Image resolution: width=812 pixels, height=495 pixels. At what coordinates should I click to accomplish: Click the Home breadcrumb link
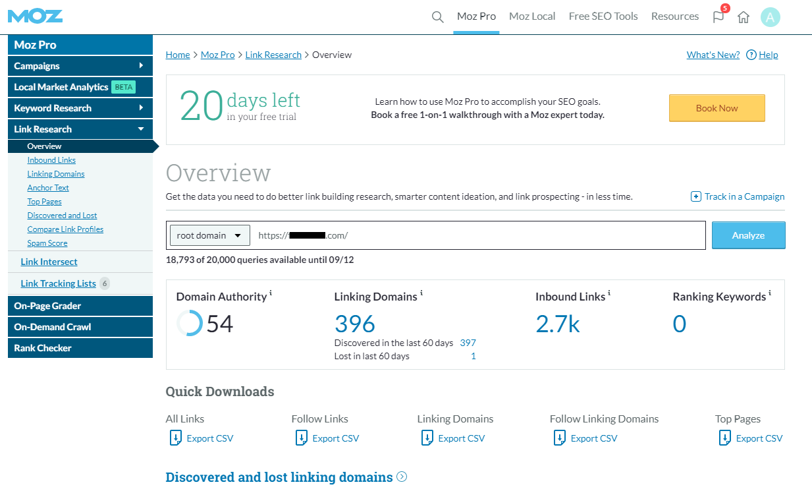click(178, 55)
